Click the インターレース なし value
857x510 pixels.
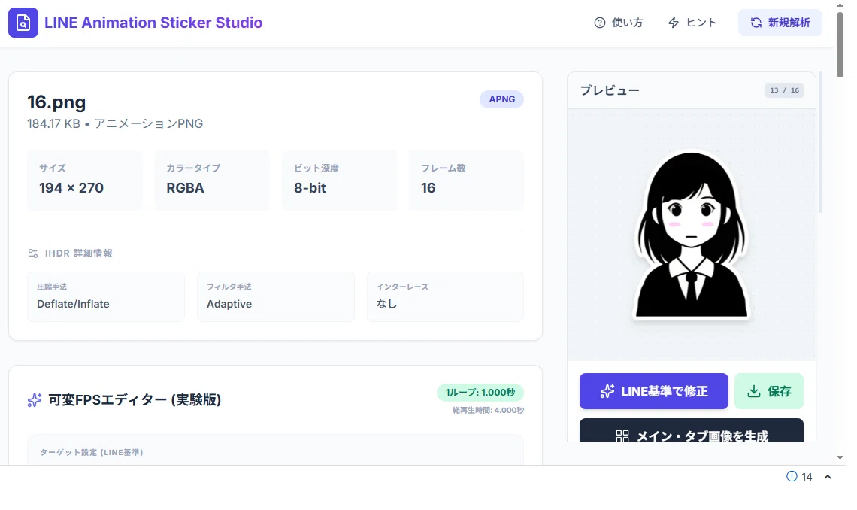[x=386, y=304]
